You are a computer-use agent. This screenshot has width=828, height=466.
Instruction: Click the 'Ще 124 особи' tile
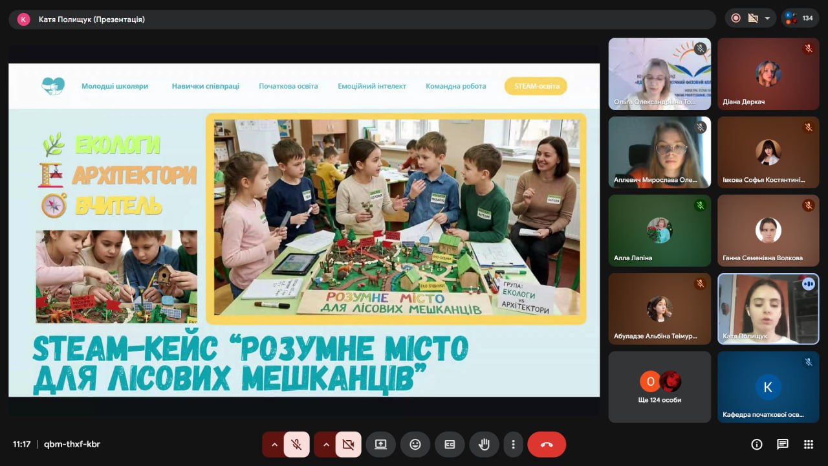tap(659, 387)
